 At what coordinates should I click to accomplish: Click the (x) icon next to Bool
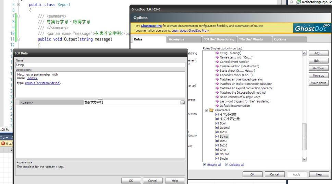[217, 123]
